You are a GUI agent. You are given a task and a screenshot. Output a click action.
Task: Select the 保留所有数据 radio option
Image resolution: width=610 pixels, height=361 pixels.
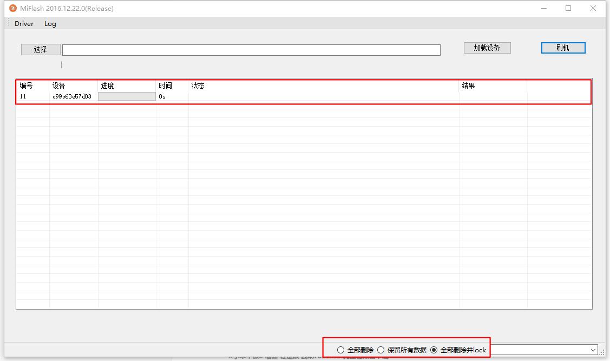pos(381,350)
